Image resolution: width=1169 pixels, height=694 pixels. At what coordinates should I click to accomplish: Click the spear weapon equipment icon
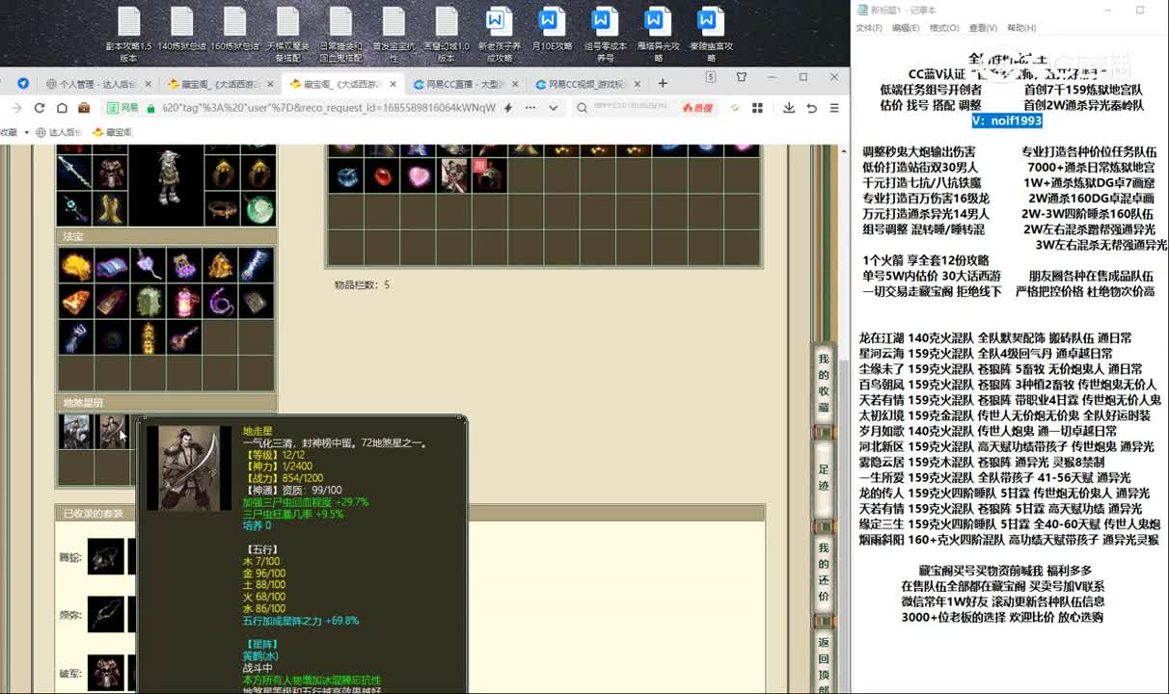pos(74,173)
